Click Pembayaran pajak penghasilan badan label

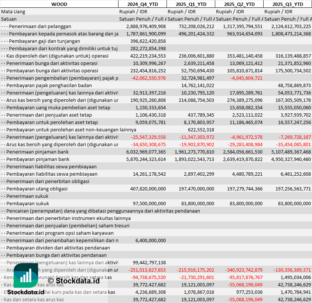point(49,85)
